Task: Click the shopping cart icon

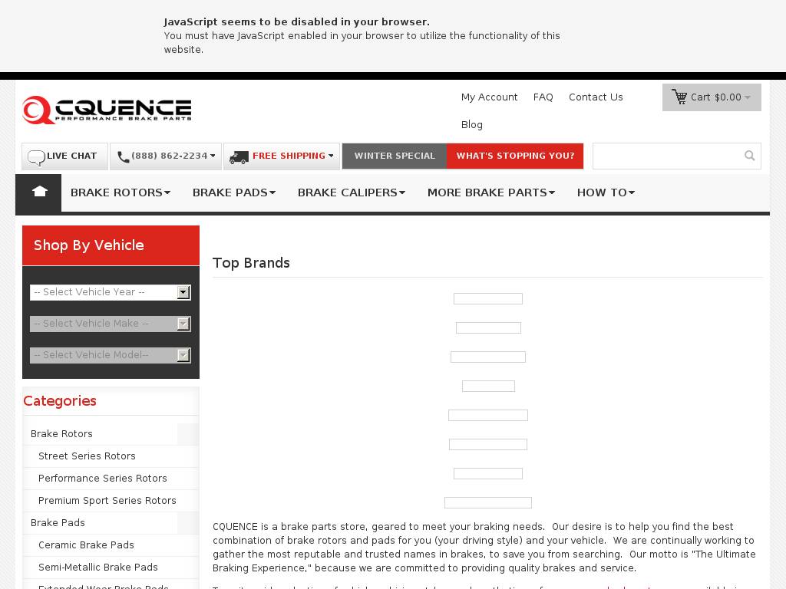Action: pos(679,97)
